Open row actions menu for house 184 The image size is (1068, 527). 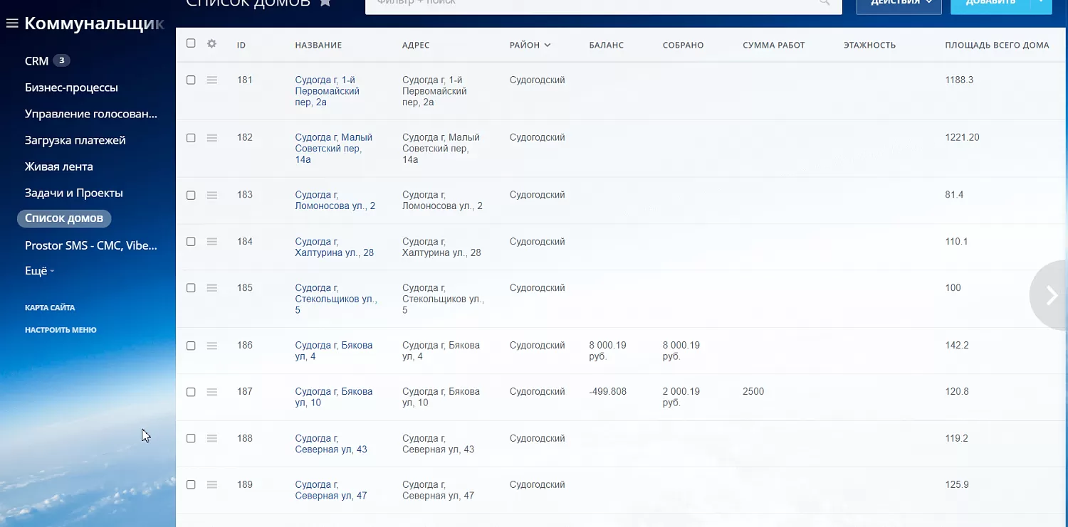[x=211, y=242]
